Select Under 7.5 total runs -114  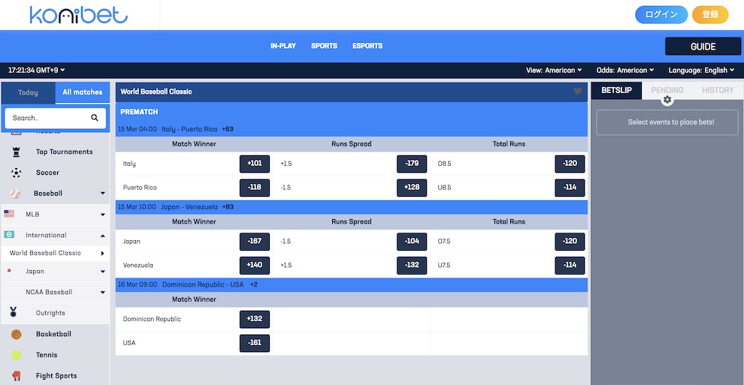pyautogui.click(x=570, y=265)
